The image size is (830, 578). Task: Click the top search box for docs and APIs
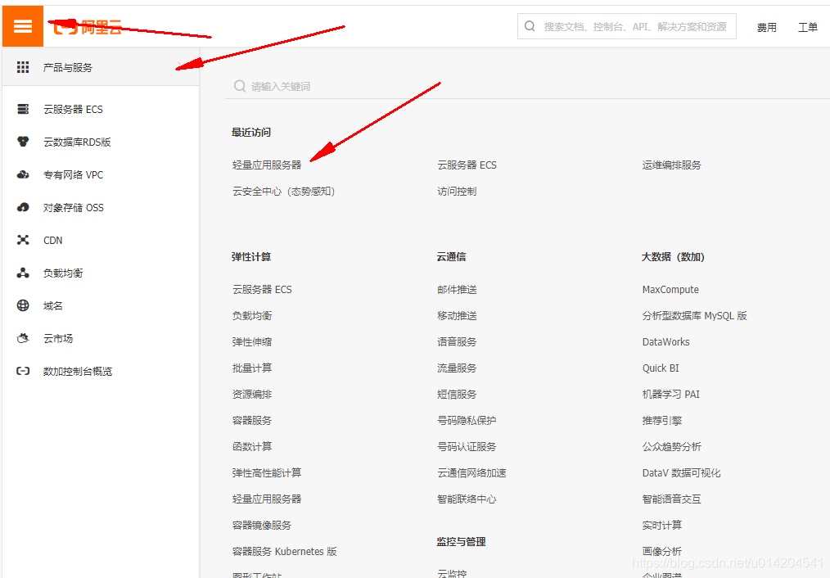click(627, 26)
